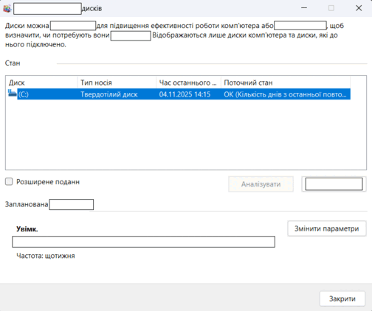The width and height of the screenshot is (372, 311).
Task: Minimize the disk optimization window
Action: point(304,8)
